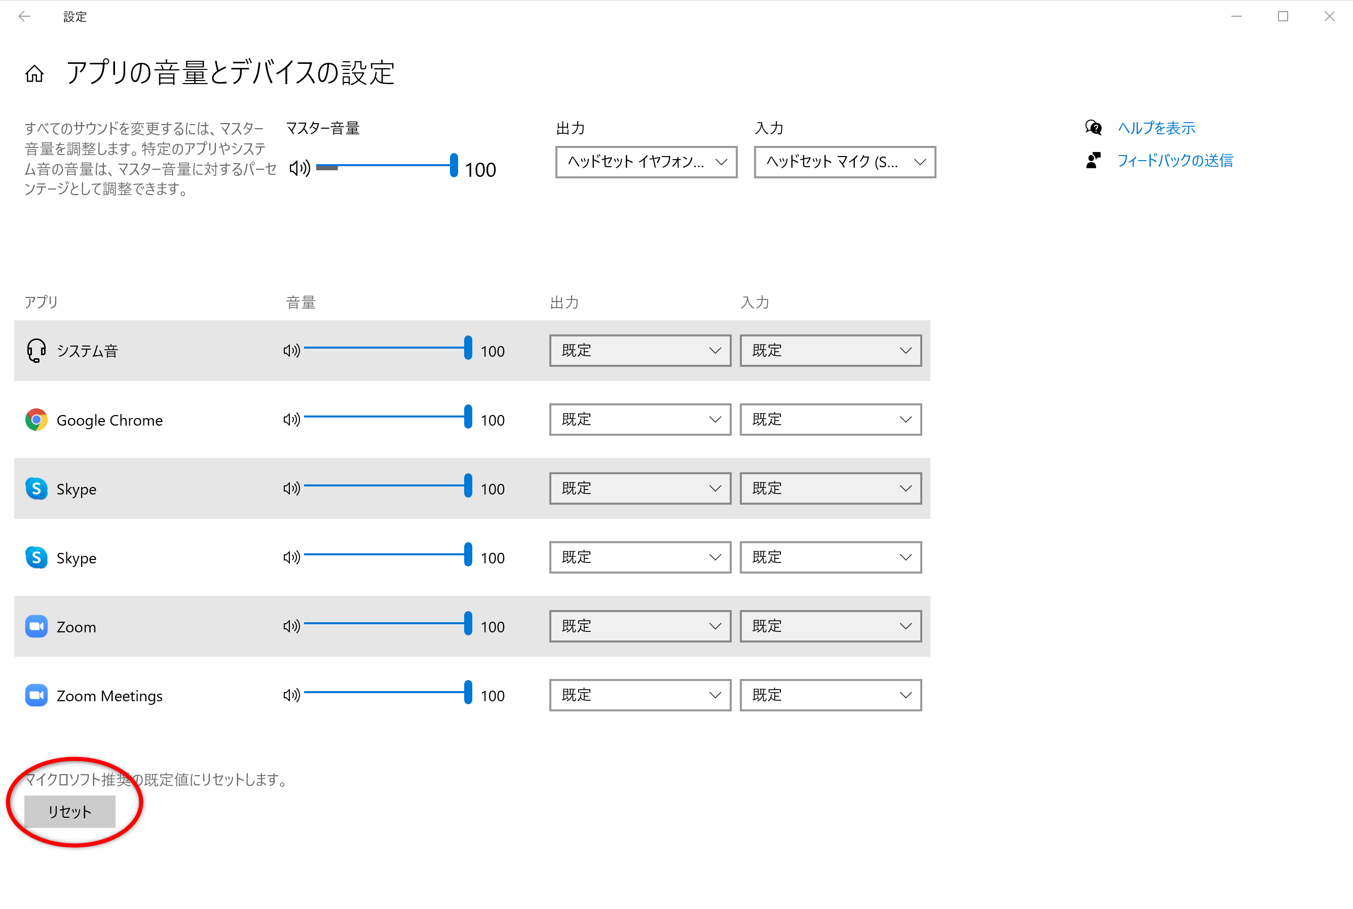The width and height of the screenshot is (1353, 909).
Task: Open second Skype 出力 dropdown
Action: [640, 557]
